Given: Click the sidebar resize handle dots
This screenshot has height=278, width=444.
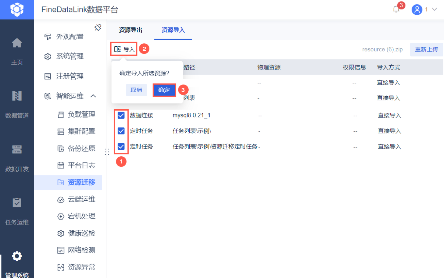Looking at the screenshot, I should pos(107,152).
